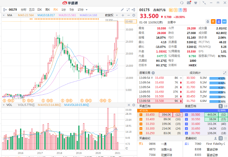Screen dimensions: 228x157
Task: Click the MA5:22.564 indicator label
Action: click(x=26, y=15)
